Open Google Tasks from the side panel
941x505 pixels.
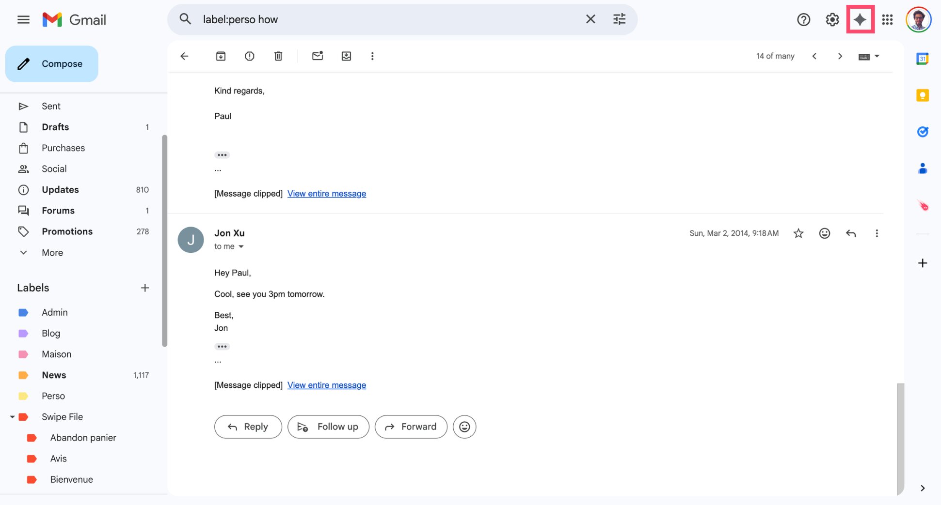pyautogui.click(x=923, y=131)
